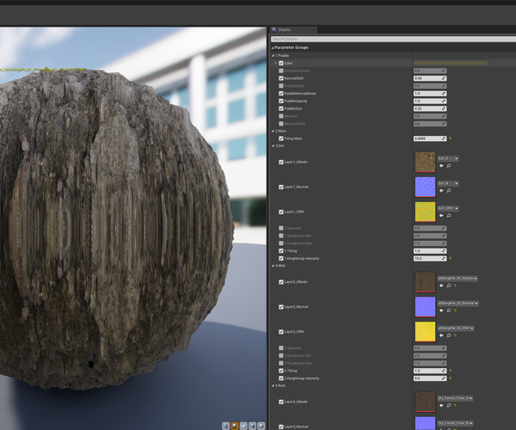
Task: Click the Layer1_Albedo soil texture thumbnail
Action: 425,163
